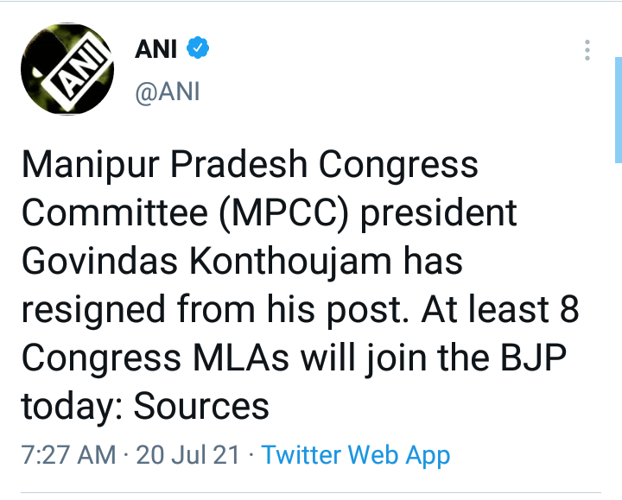Image resolution: width=622 pixels, height=500 pixels.
Task: Click the word "president" in the tweet
Action: pos(437,212)
